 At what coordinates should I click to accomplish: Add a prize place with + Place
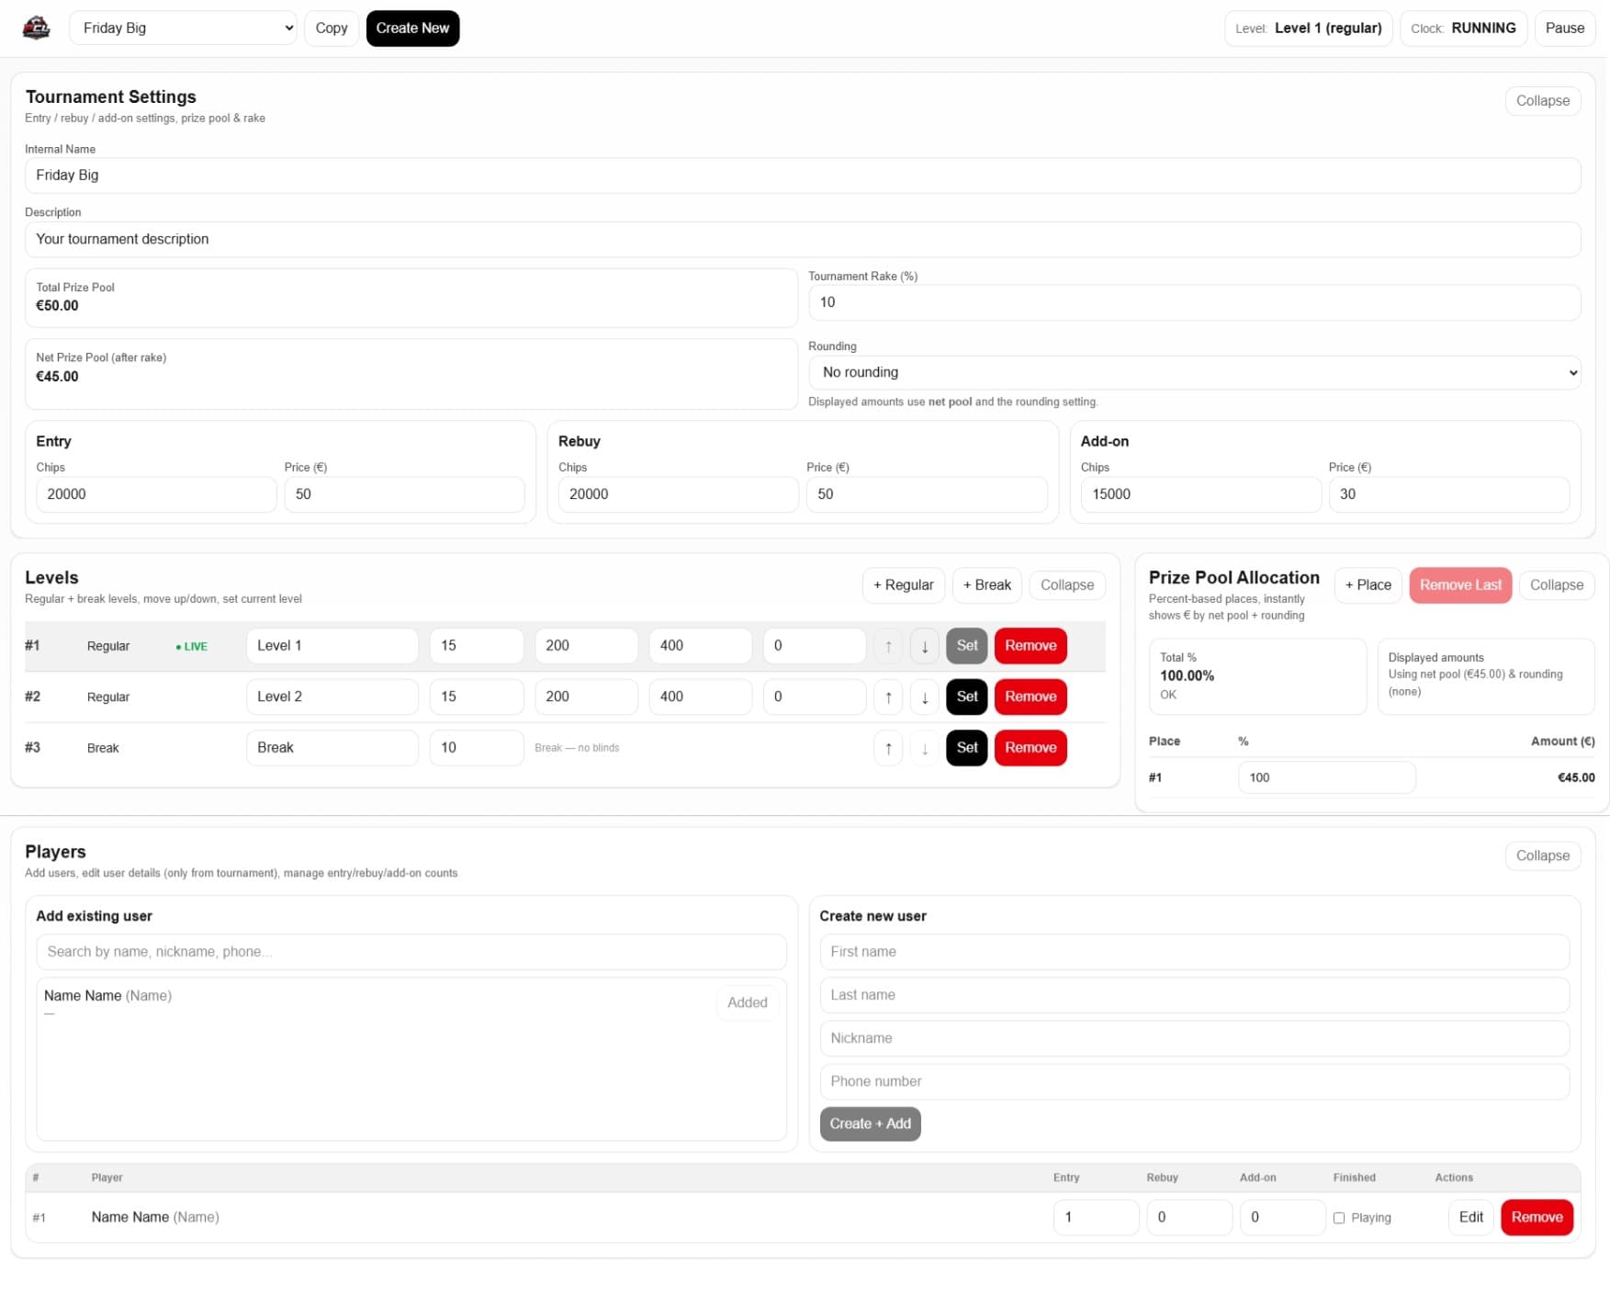tap(1368, 584)
